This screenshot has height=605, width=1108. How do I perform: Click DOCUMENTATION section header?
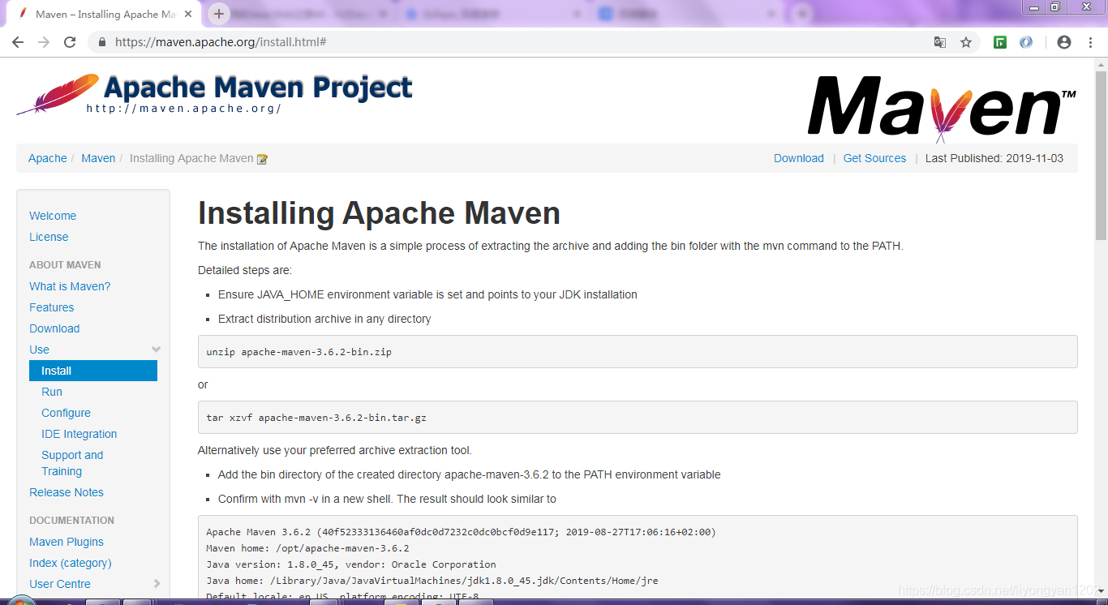click(71, 521)
